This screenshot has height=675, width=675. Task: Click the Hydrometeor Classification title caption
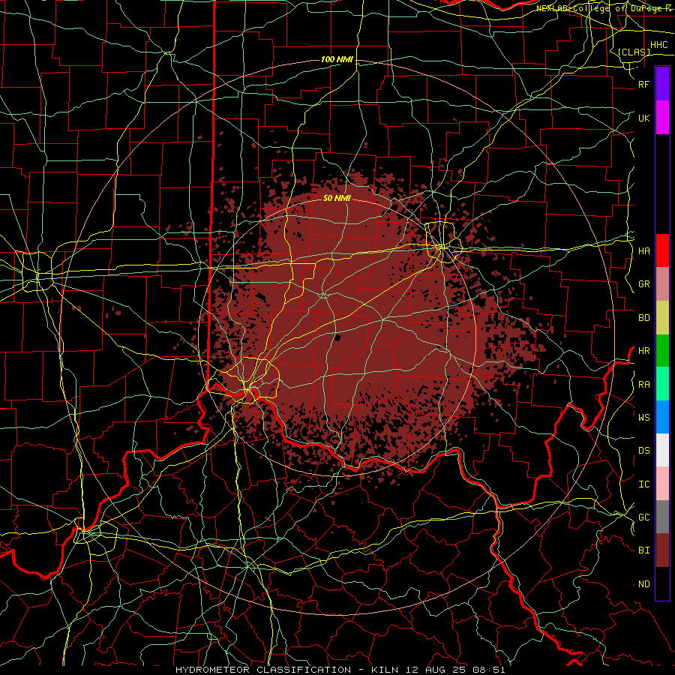(340, 670)
